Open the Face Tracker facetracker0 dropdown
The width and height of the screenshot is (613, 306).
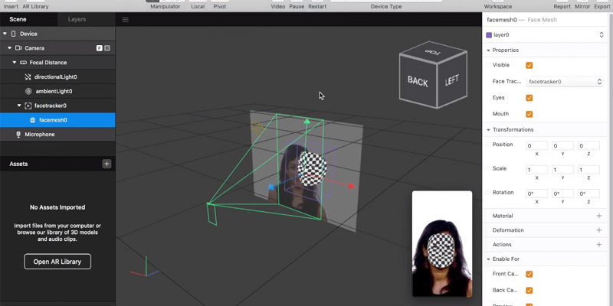pos(565,81)
